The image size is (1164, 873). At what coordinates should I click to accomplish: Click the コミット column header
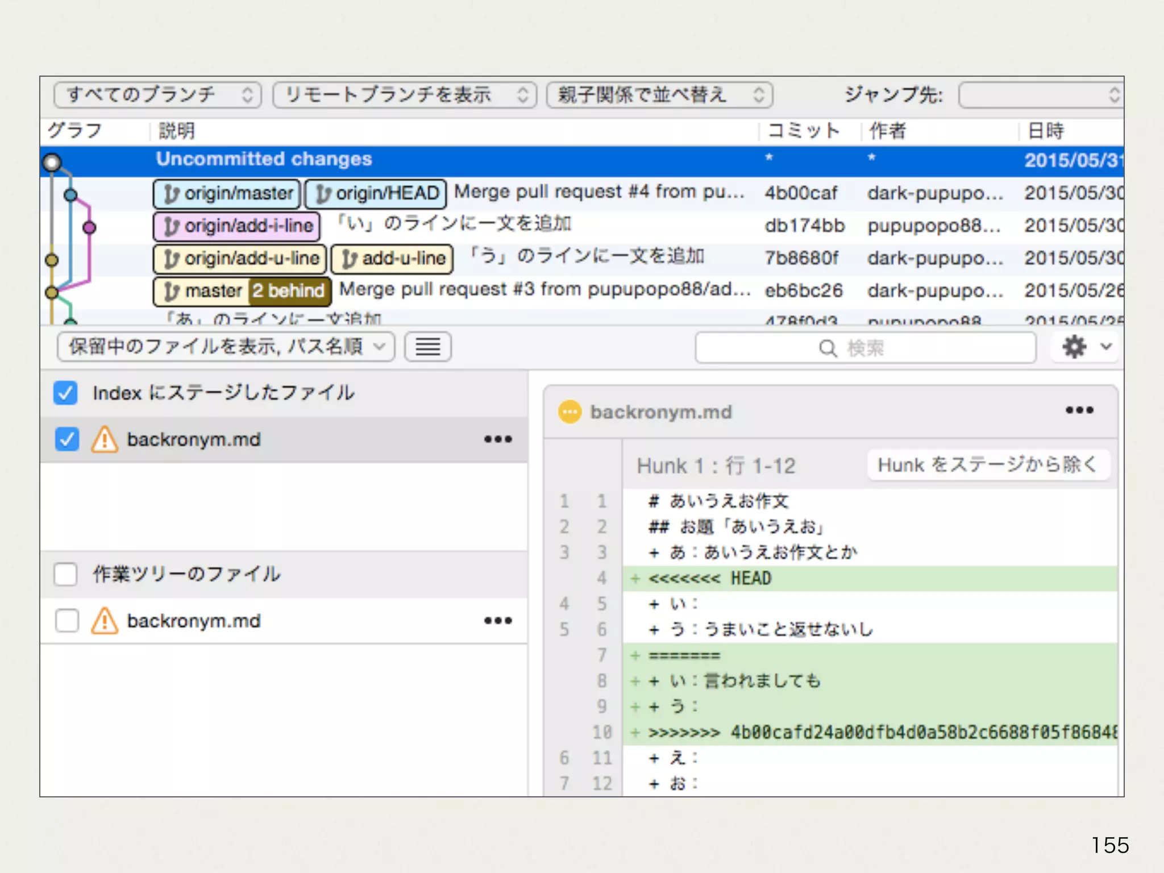tap(803, 131)
